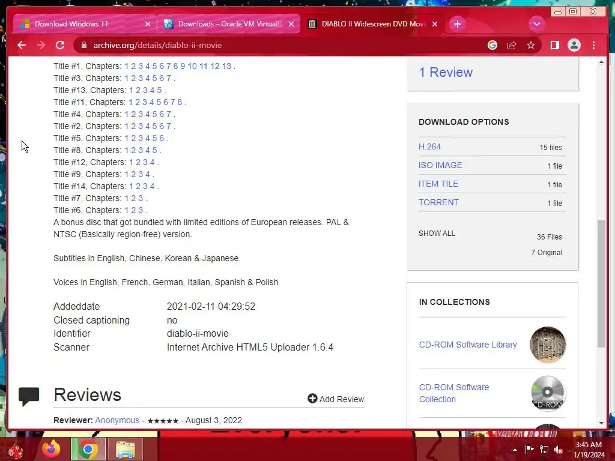Download the H.264 files
615x461 pixels.
click(429, 146)
